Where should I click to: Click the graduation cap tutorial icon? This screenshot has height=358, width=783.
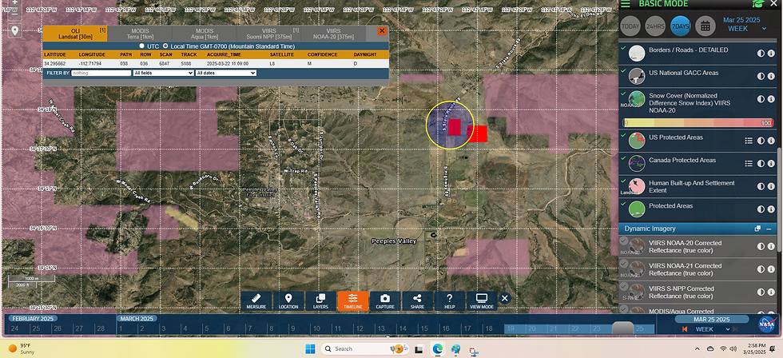point(758,3)
